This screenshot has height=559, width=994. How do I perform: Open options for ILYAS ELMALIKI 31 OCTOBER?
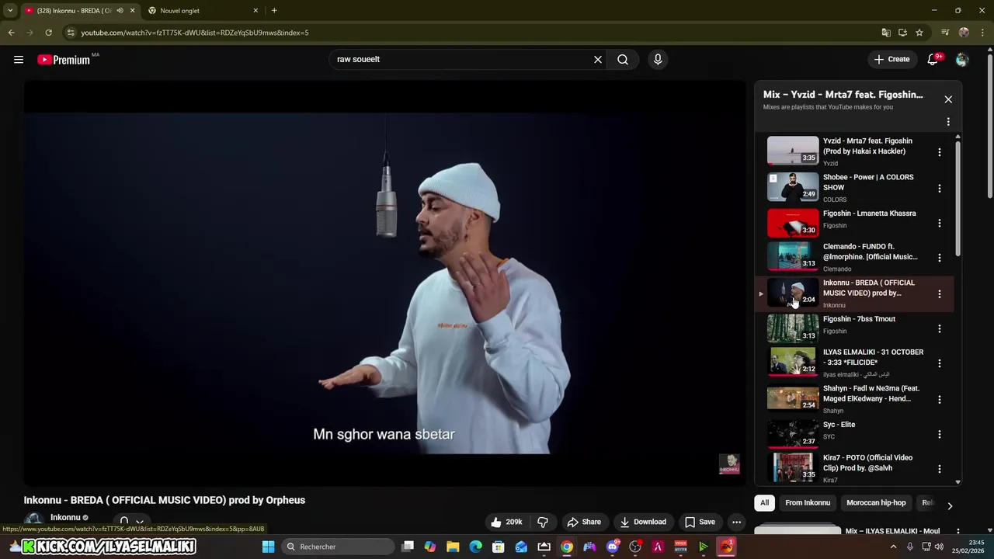(x=940, y=363)
